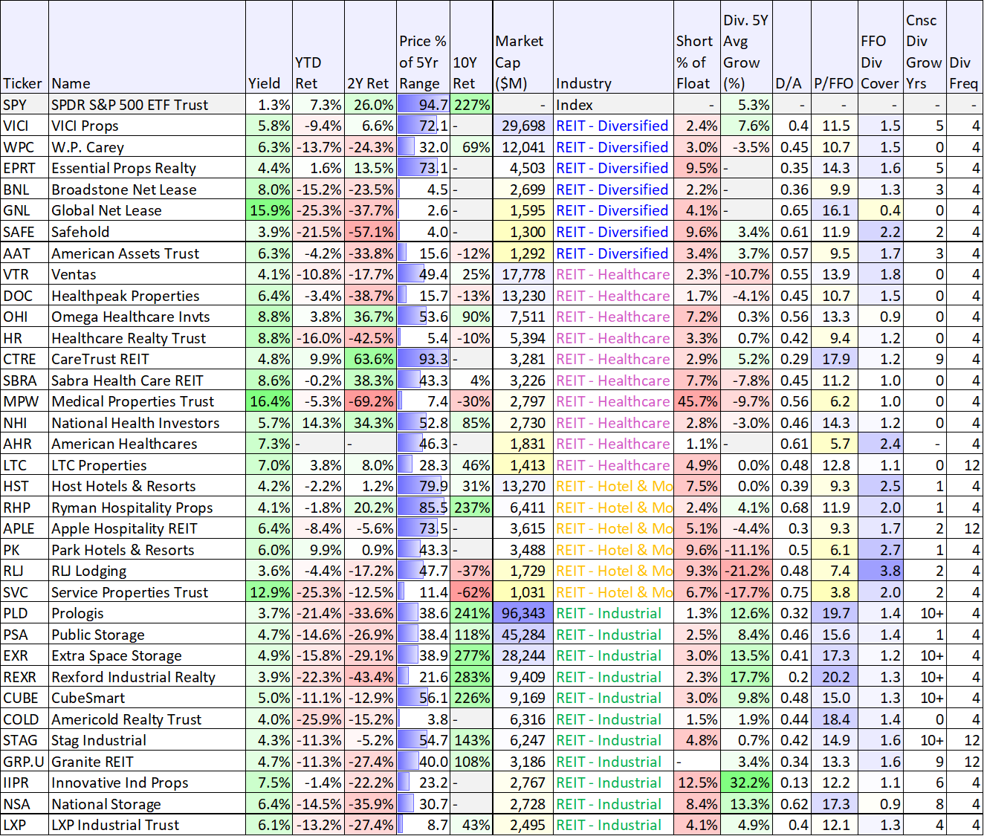This screenshot has height=836, width=984.
Task: Select CareTrust REIT 2Y return 63.6%
Action: pos(370,359)
